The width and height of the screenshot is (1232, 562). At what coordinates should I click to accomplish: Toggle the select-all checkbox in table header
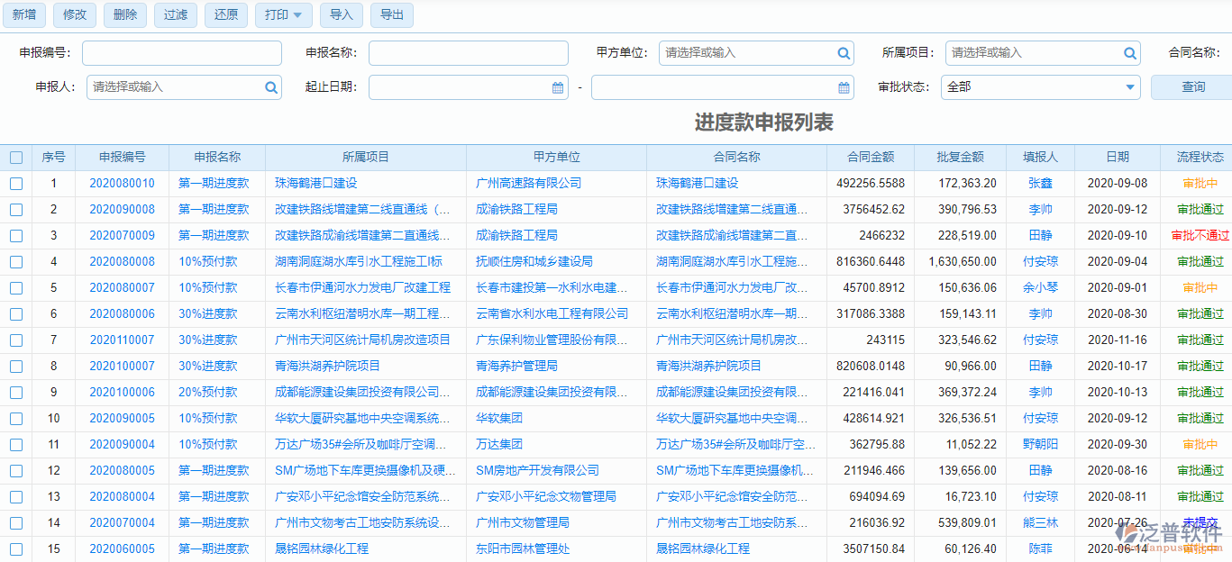(16, 158)
